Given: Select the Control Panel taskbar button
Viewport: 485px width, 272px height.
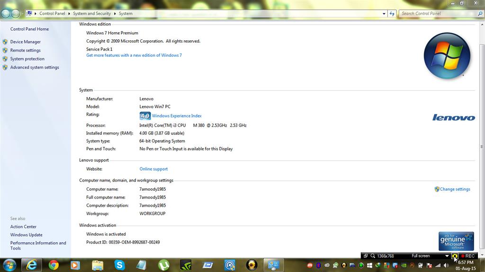Looking at the screenshot, I should pyautogui.click(x=274, y=265).
